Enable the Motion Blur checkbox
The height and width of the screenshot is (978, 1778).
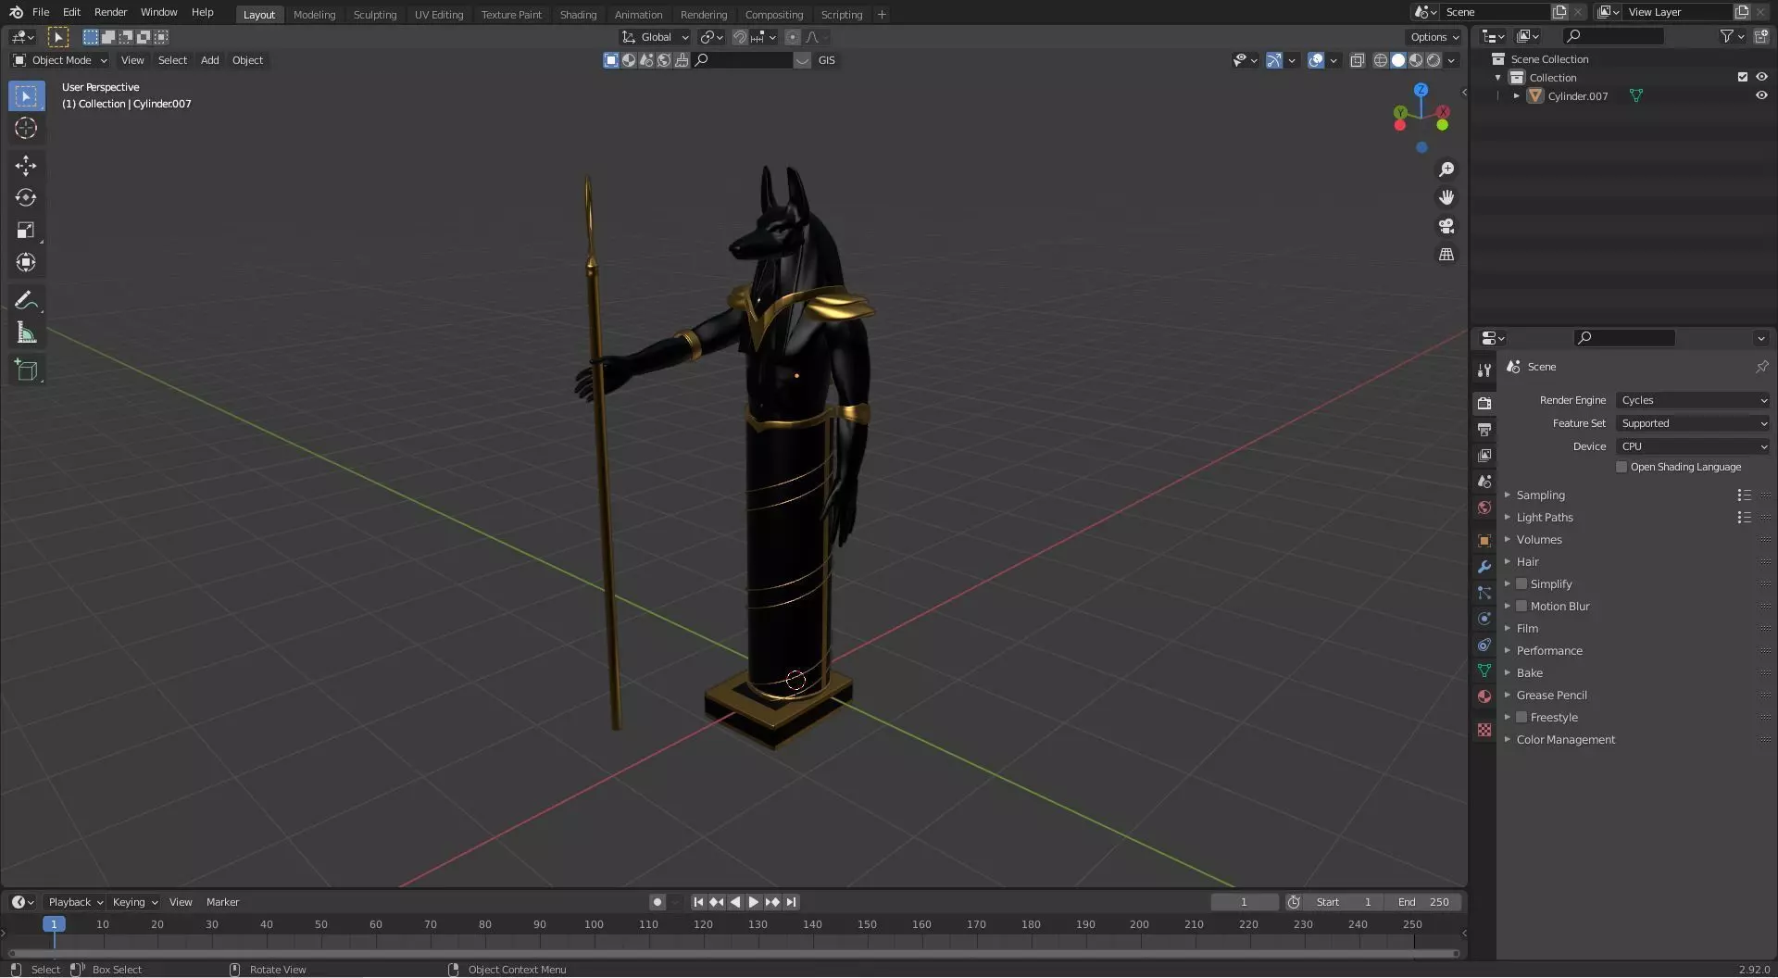point(1521,607)
